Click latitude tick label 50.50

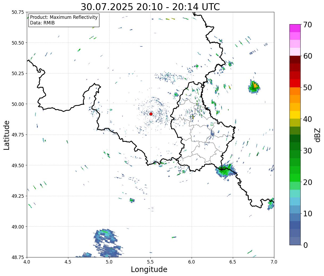(18, 43)
